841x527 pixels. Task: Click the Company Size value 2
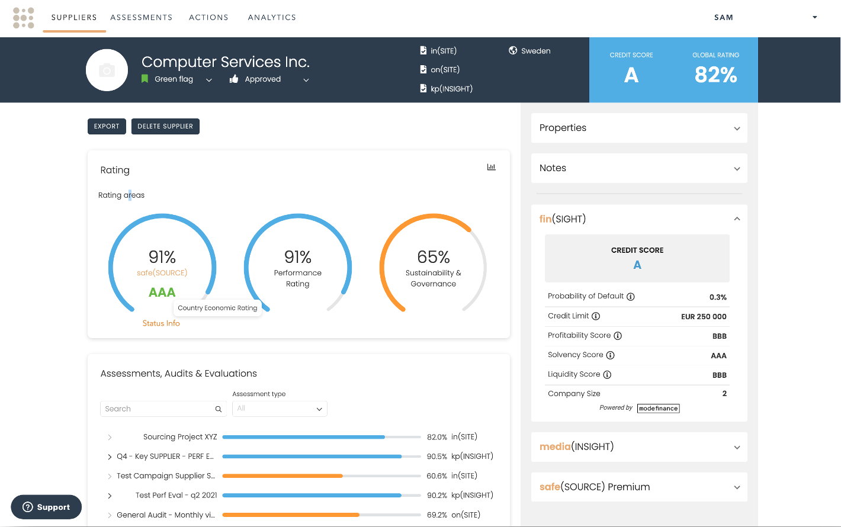tap(724, 394)
